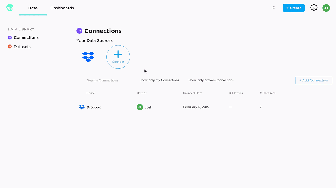336x188 pixels.
Task: Click into the Search Connections field
Action: coord(103,81)
